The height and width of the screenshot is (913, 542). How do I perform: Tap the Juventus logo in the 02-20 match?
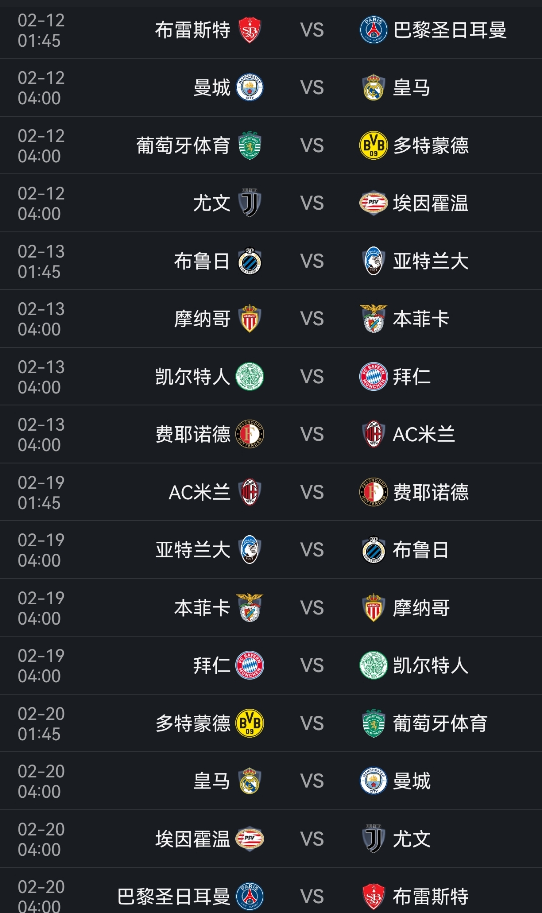click(x=374, y=839)
